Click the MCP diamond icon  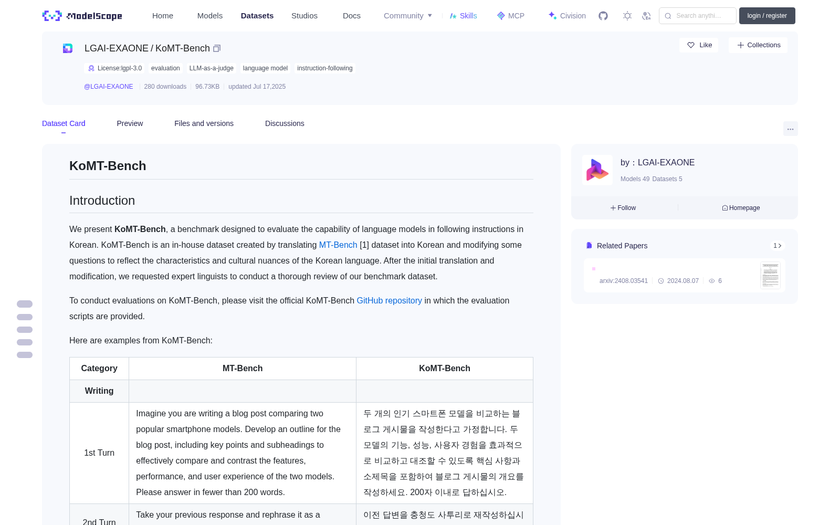(501, 16)
